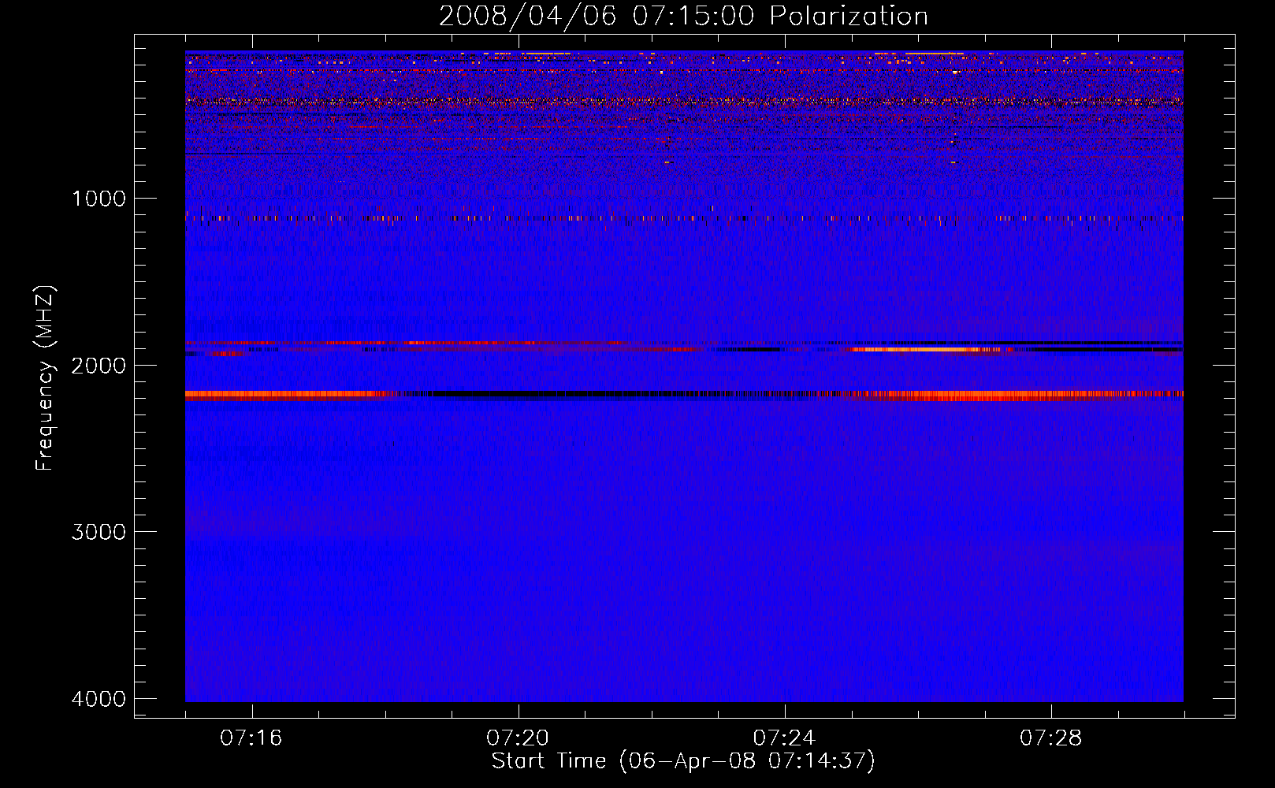
Task: Click the yellow-orange noisy band near 450 MHz
Action: pos(684,102)
